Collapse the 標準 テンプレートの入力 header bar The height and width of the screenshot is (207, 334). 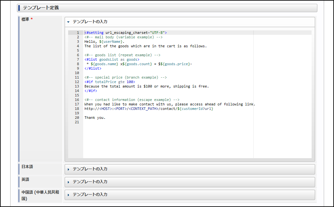coord(189,22)
